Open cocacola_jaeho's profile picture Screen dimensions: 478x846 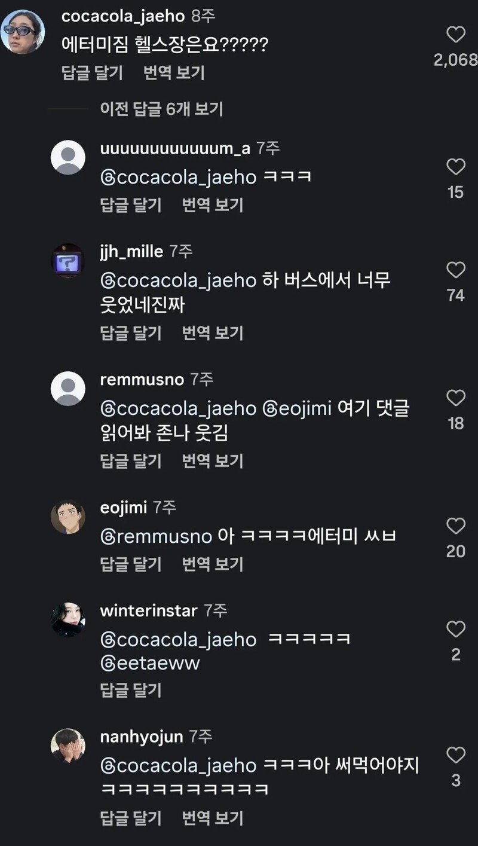coord(23,31)
